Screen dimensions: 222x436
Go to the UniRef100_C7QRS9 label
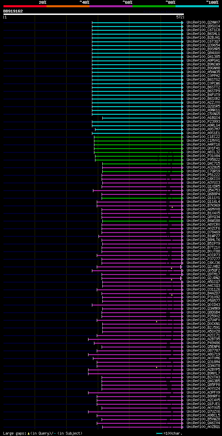pyautogui.click(x=203, y=171)
